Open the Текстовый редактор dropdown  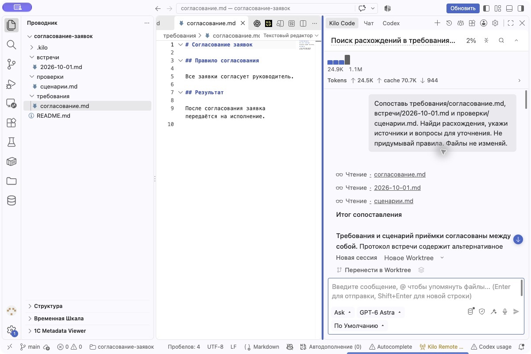(x=291, y=35)
